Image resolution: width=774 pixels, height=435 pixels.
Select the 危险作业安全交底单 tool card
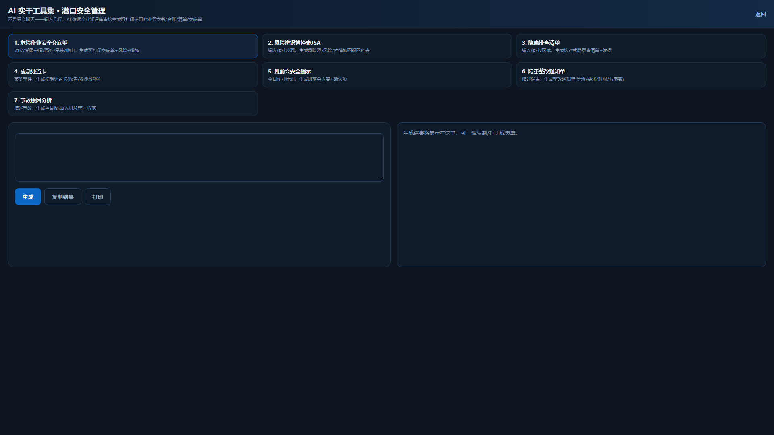click(x=133, y=46)
